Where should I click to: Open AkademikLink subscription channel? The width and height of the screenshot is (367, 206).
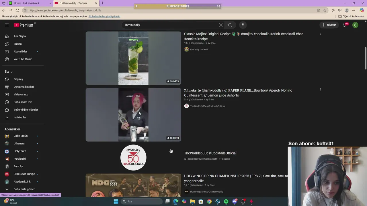pyautogui.click(x=22, y=182)
